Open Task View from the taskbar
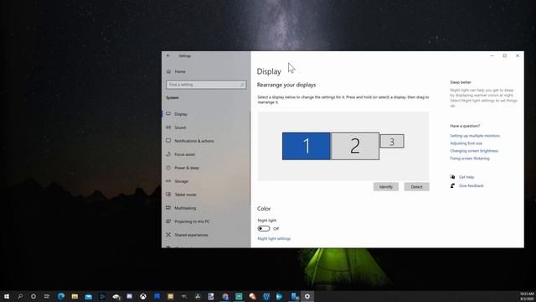The height and width of the screenshot is (302, 536). pyautogui.click(x=47, y=296)
